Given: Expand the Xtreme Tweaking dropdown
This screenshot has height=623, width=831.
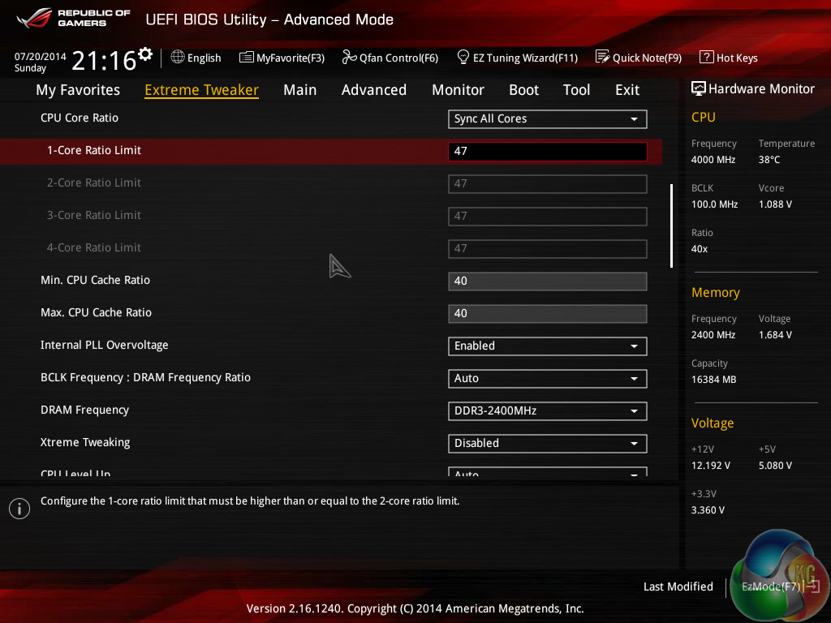Looking at the screenshot, I should coord(548,444).
